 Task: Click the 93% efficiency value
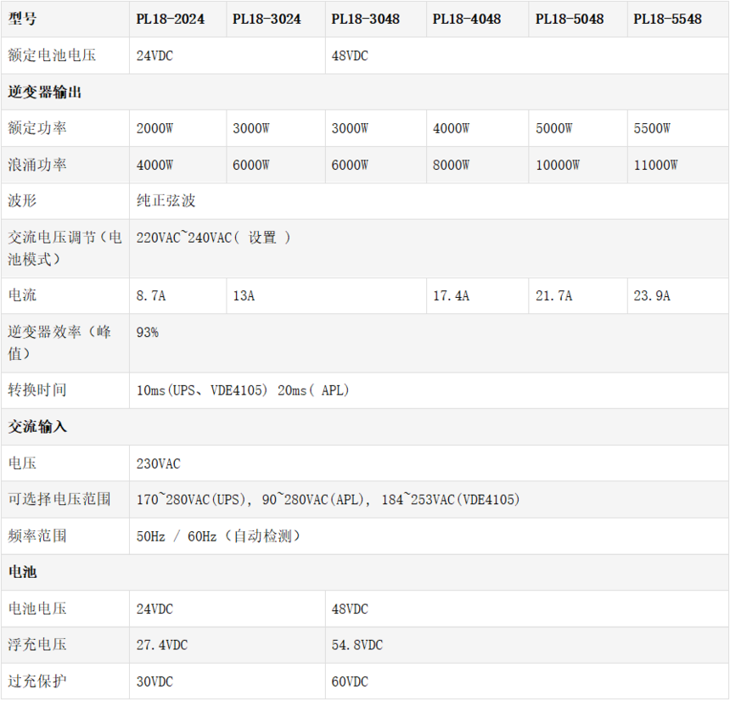(147, 333)
